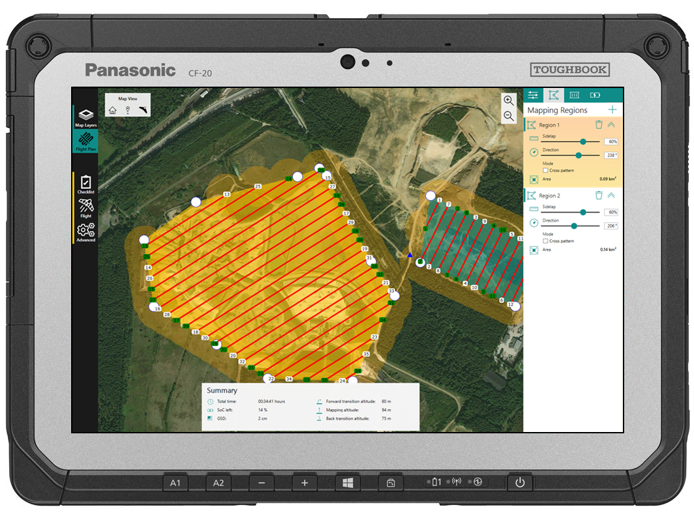Click the Region 1 Sidelap slider handle
This screenshot has height=520, width=694.
click(582, 141)
